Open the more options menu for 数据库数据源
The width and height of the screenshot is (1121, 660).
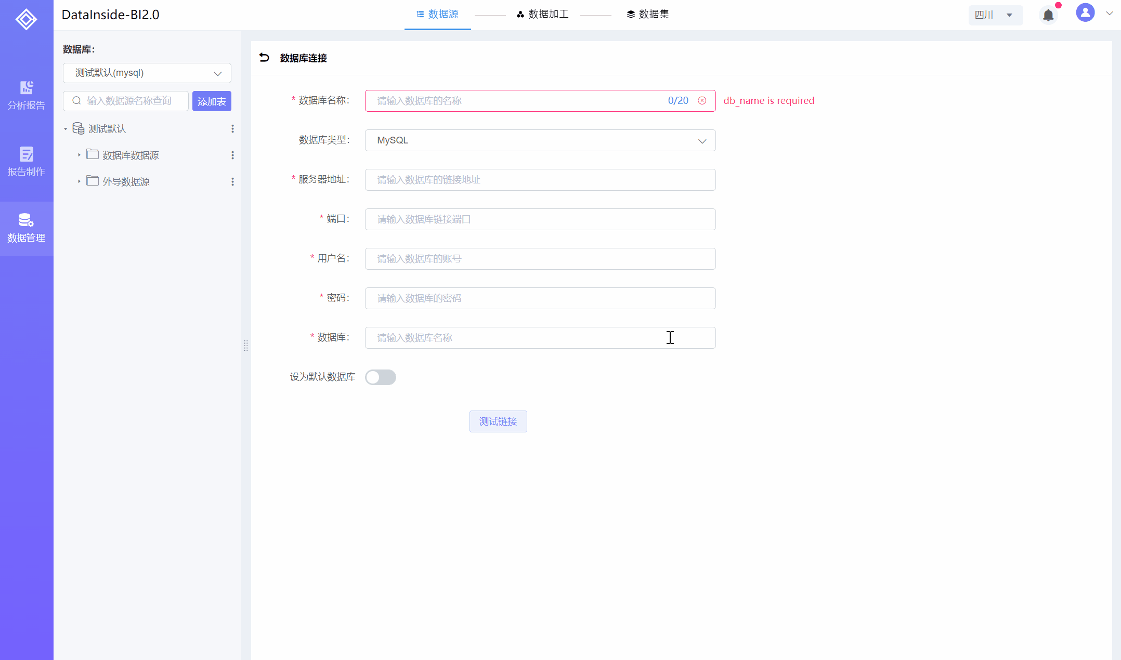tap(232, 155)
